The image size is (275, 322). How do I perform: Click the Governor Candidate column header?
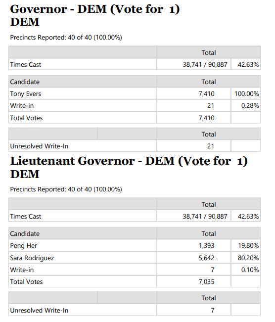coord(25,82)
